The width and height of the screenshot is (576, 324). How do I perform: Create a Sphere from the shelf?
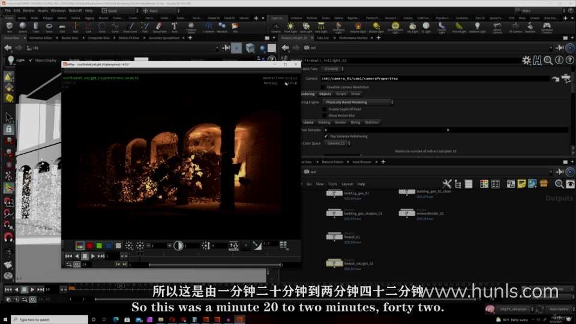22,27
